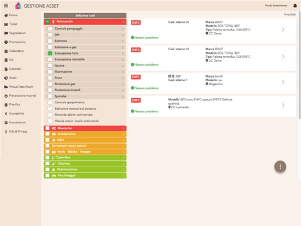
Task: Check the Centrale spegnimento checkbox
Action: tap(50, 103)
